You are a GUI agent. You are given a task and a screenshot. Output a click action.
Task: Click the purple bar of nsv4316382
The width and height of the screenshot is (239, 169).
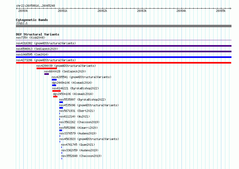click(x=124, y=46)
